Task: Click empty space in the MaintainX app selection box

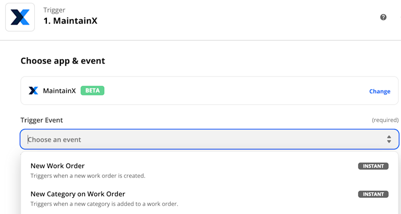Action: [230, 91]
